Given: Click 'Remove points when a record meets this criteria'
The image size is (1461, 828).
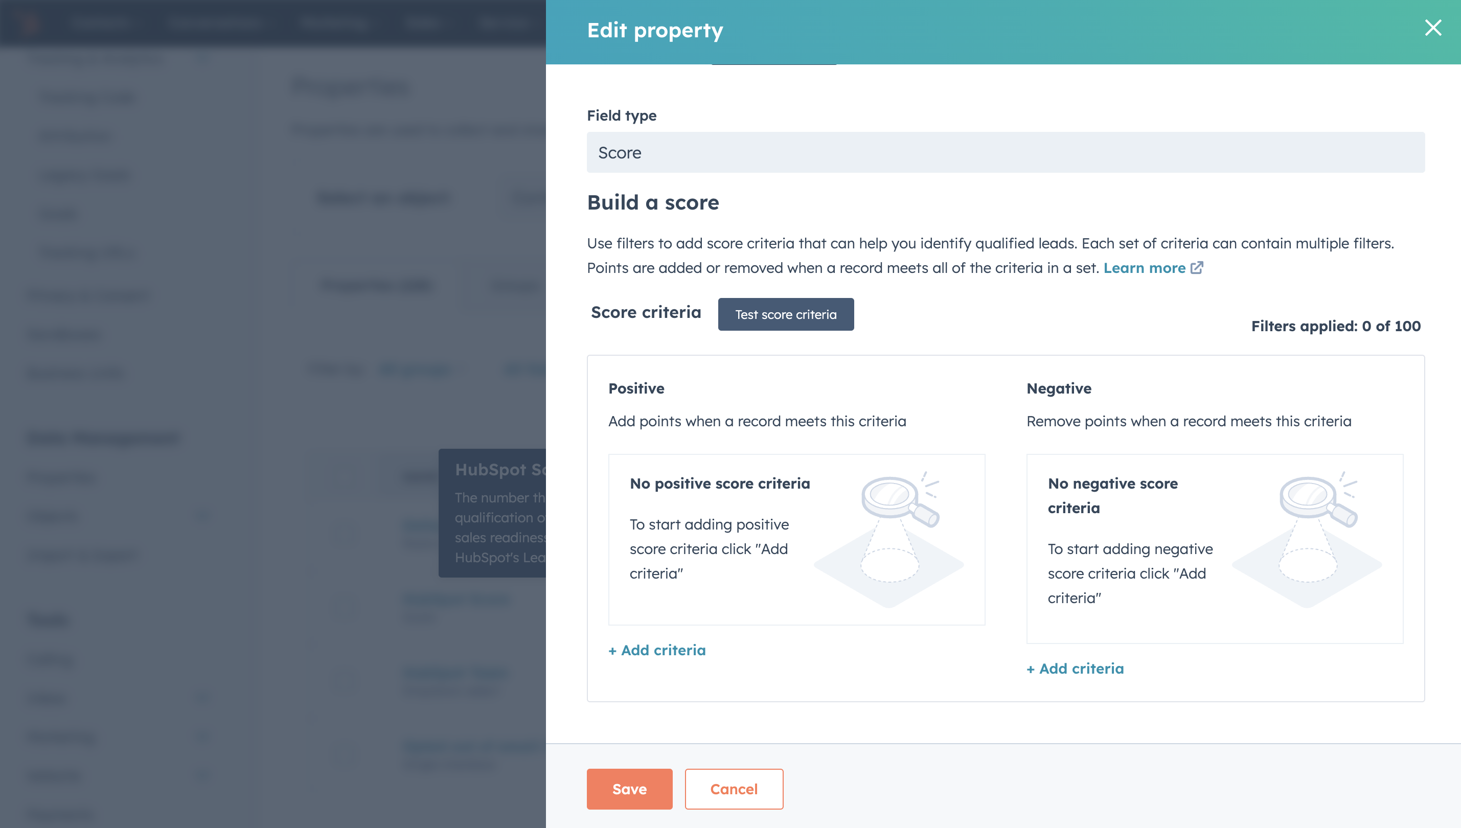Looking at the screenshot, I should [x=1189, y=421].
